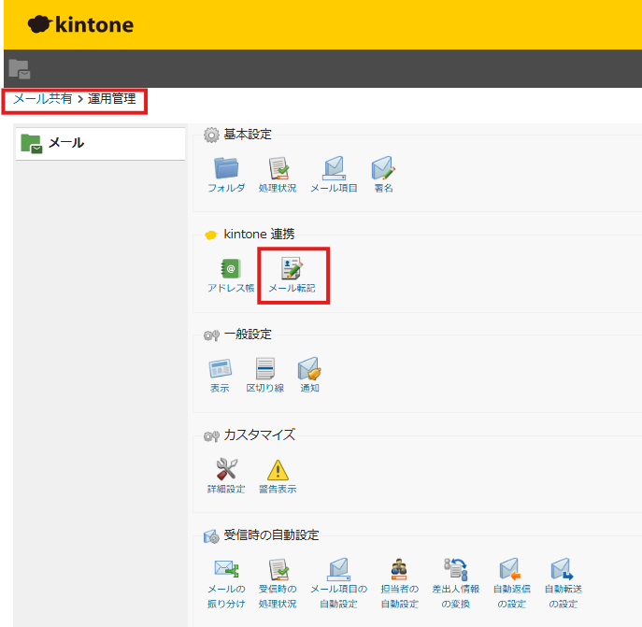The height and width of the screenshot is (627, 642).
Task: Click the 処理状況 text link under 基本設定
Action: [x=278, y=188]
